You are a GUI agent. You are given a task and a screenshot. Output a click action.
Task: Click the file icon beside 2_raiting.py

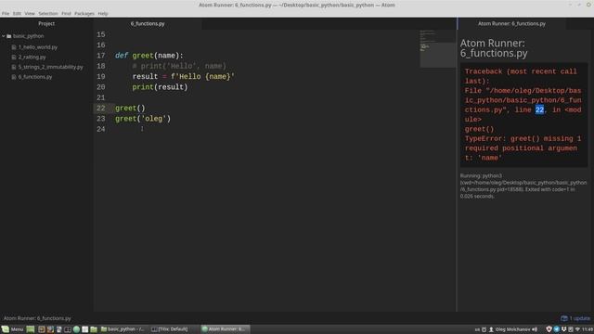pos(14,58)
